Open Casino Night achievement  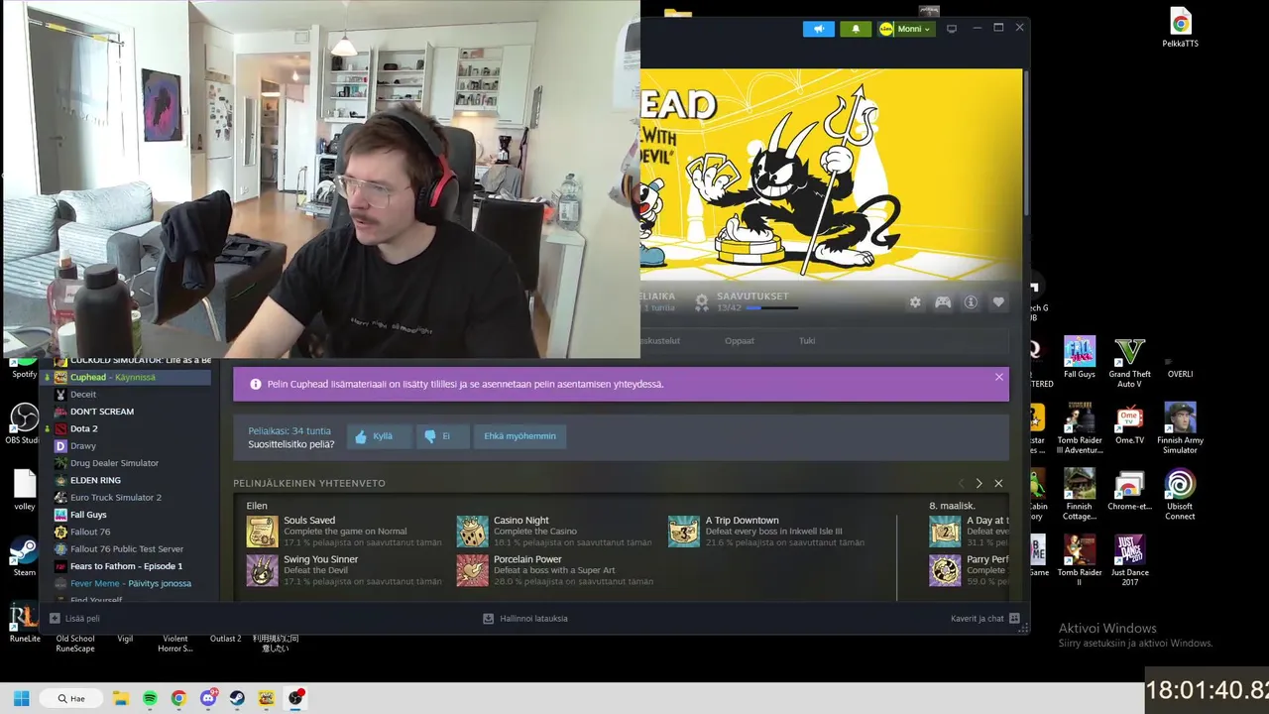point(554,532)
